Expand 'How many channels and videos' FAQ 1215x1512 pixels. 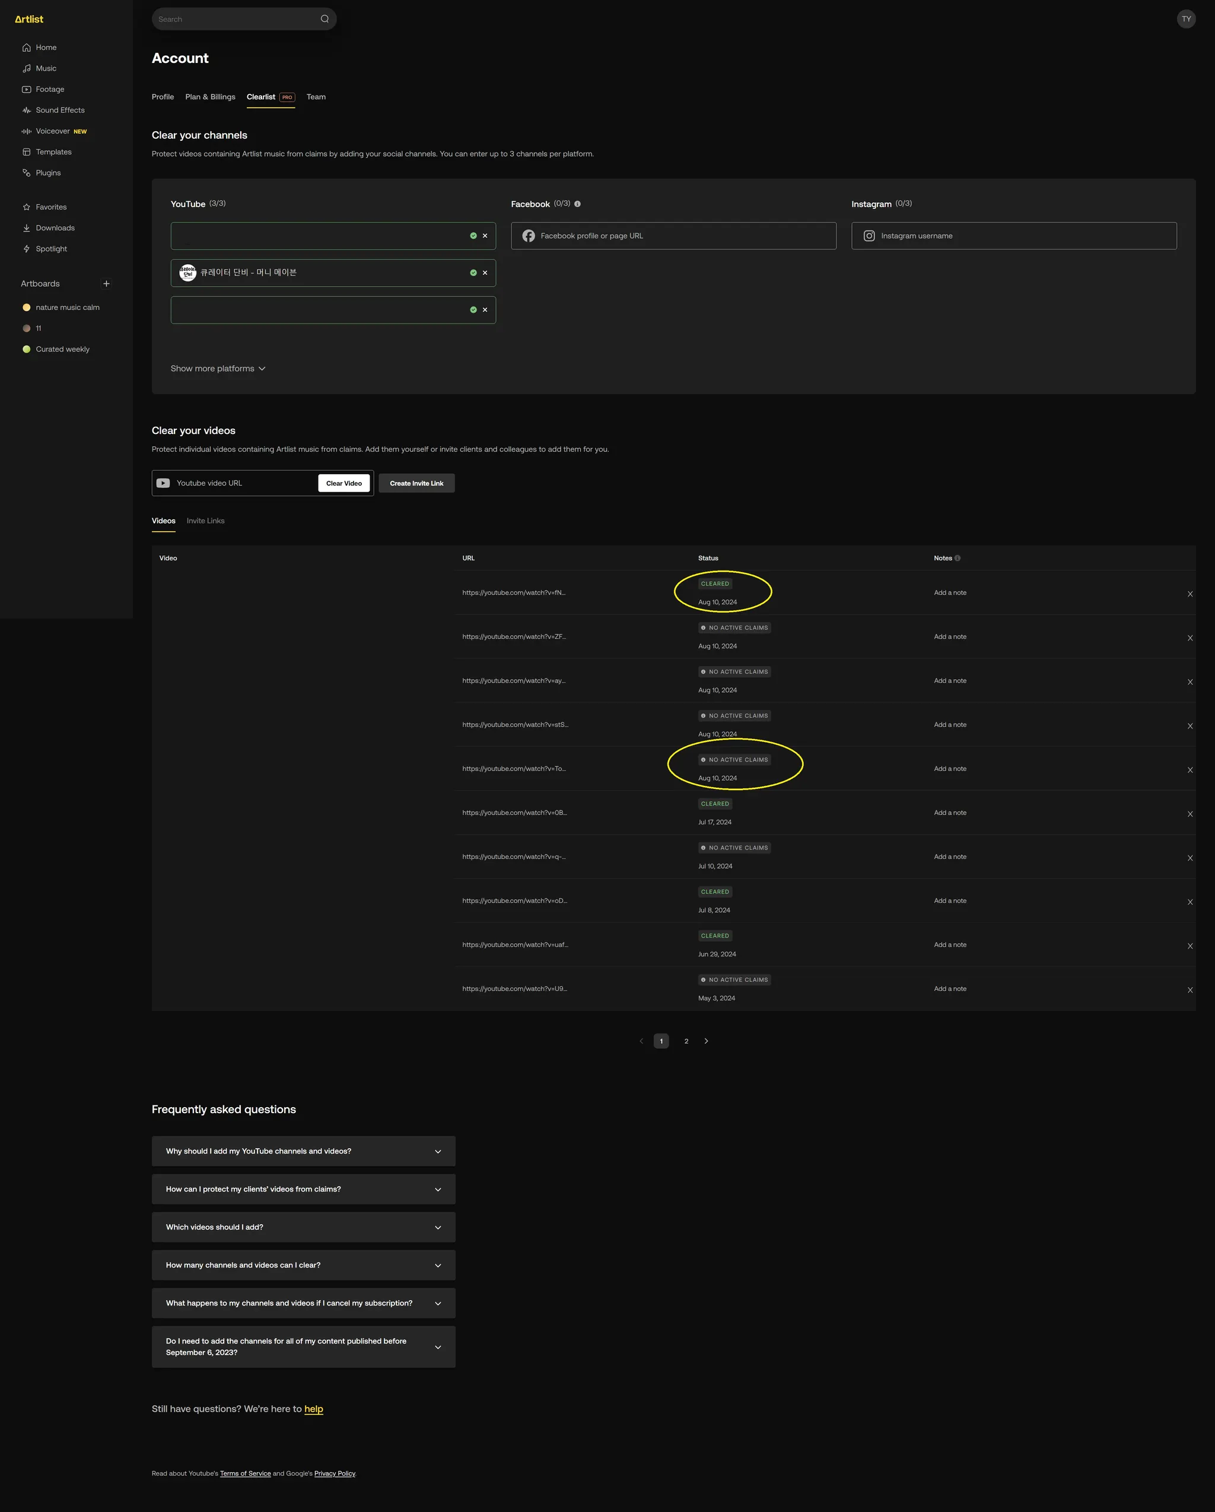[x=303, y=1265]
